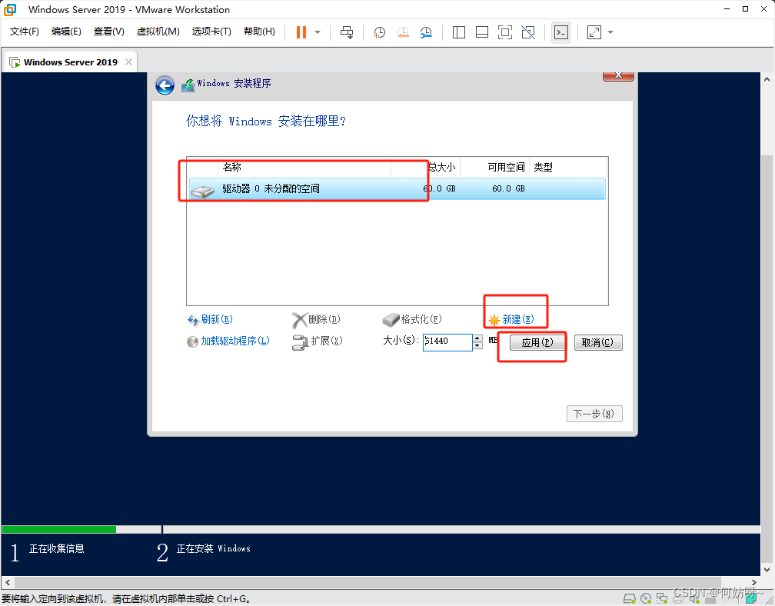Image resolution: width=775 pixels, height=606 pixels.
Task: Focus the partition size input field
Action: coord(447,341)
